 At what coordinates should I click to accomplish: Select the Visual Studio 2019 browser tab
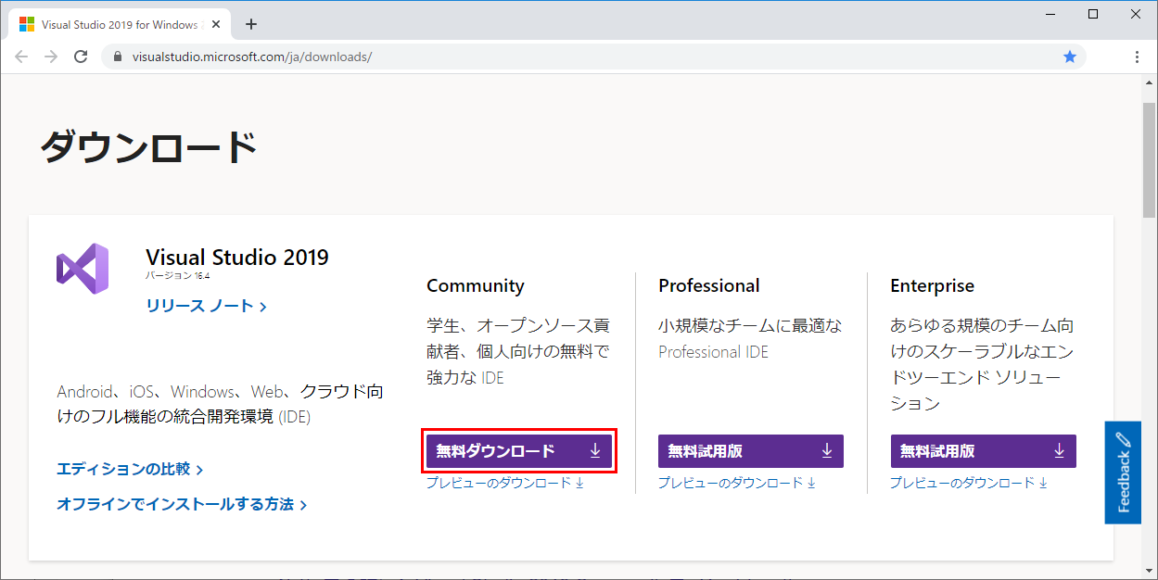(121, 23)
